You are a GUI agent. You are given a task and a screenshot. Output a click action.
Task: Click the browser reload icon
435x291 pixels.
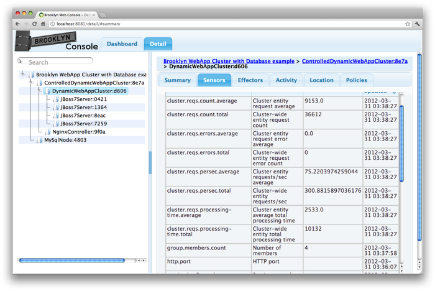tap(34, 24)
